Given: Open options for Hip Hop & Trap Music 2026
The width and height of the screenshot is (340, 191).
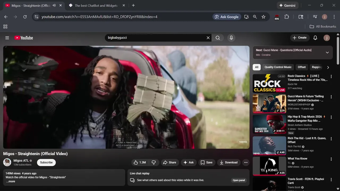Looking at the screenshot, I should [x=331, y=118].
